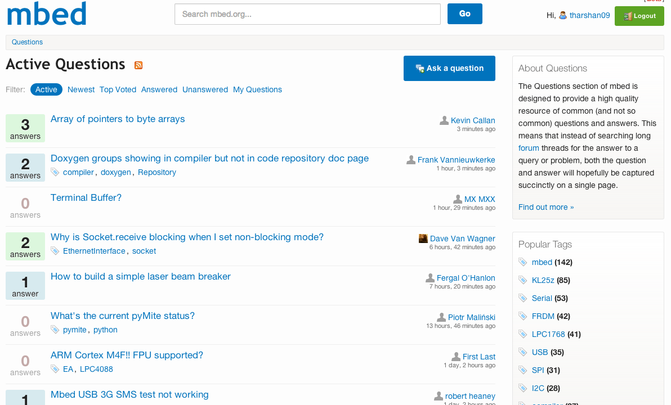Click the python tag
Image resolution: width=671 pixels, height=405 pixels.
click(105, 329)
